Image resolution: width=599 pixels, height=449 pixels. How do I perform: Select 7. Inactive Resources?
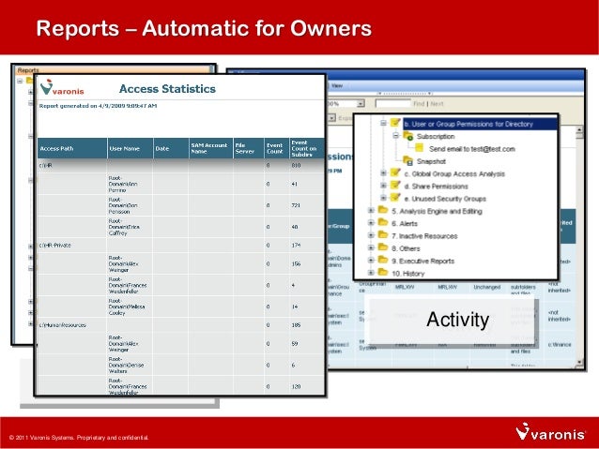point(424,236)
